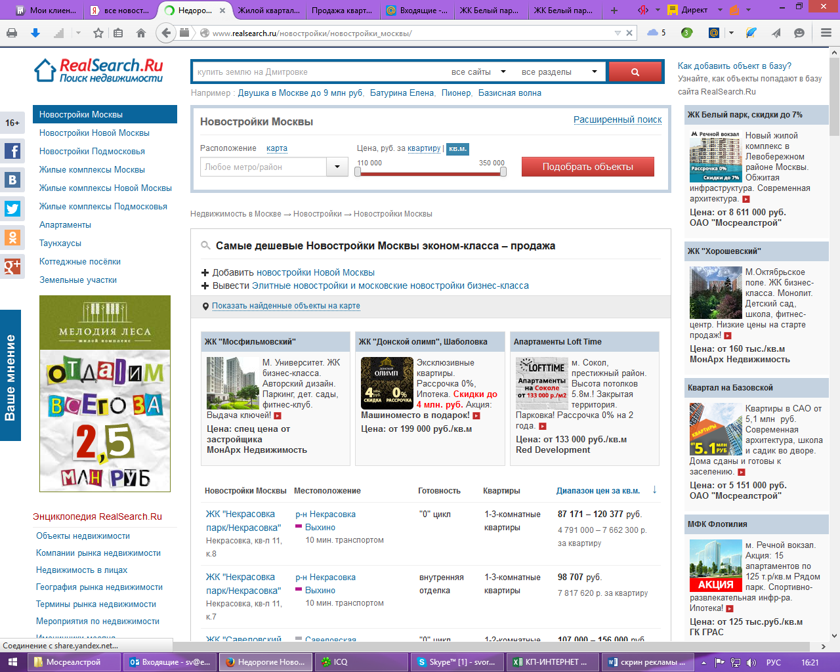Image resolution: width=840 pixels, height=672 pixels.
Task: Open the 'все сайты' dropdown
Action: click(x=478, y=72)
